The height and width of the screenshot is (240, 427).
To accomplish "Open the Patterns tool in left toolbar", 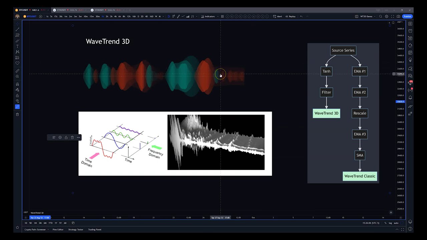I will tap(17, 52).
